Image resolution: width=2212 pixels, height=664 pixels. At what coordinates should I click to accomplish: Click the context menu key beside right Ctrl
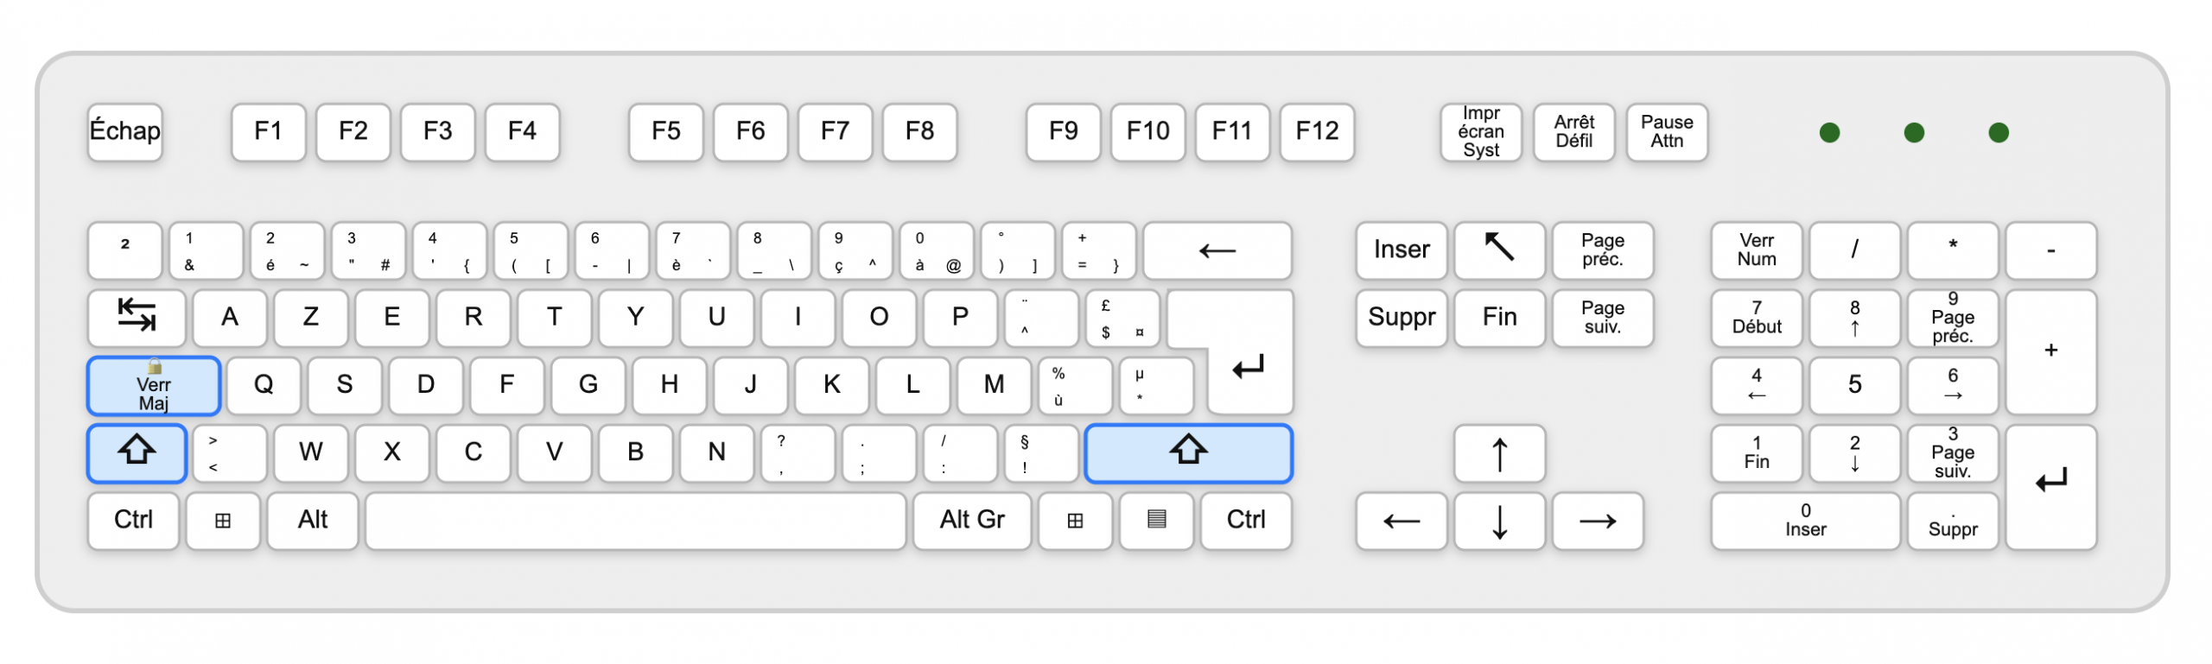1156,520
